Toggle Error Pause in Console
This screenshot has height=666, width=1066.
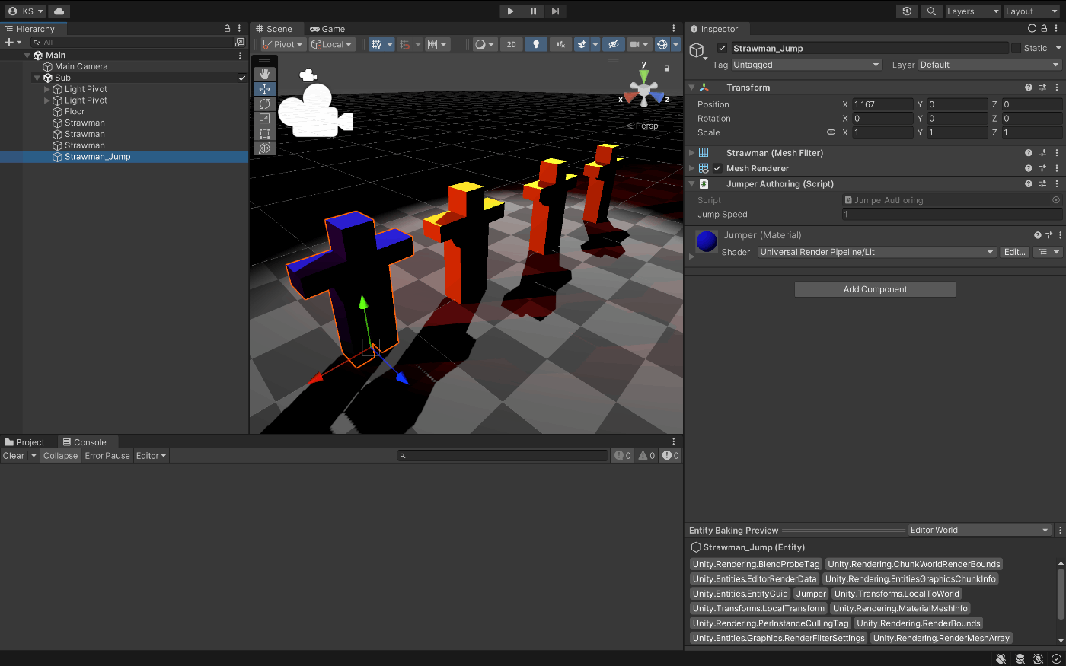[x=107, y=456]
